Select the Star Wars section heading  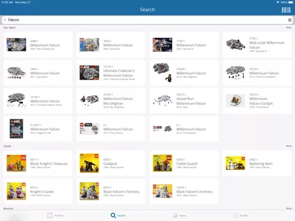[10, 28]
